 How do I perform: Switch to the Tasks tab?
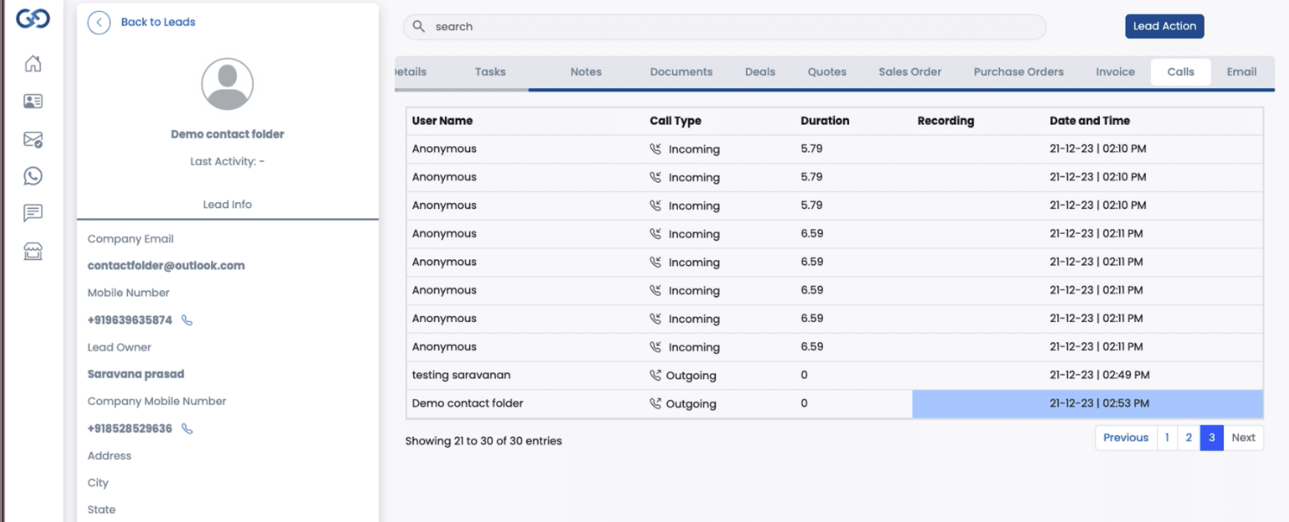490,72
